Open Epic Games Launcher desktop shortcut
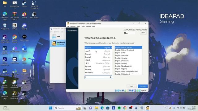The image size is (198, 111). [x=24, y=84]
